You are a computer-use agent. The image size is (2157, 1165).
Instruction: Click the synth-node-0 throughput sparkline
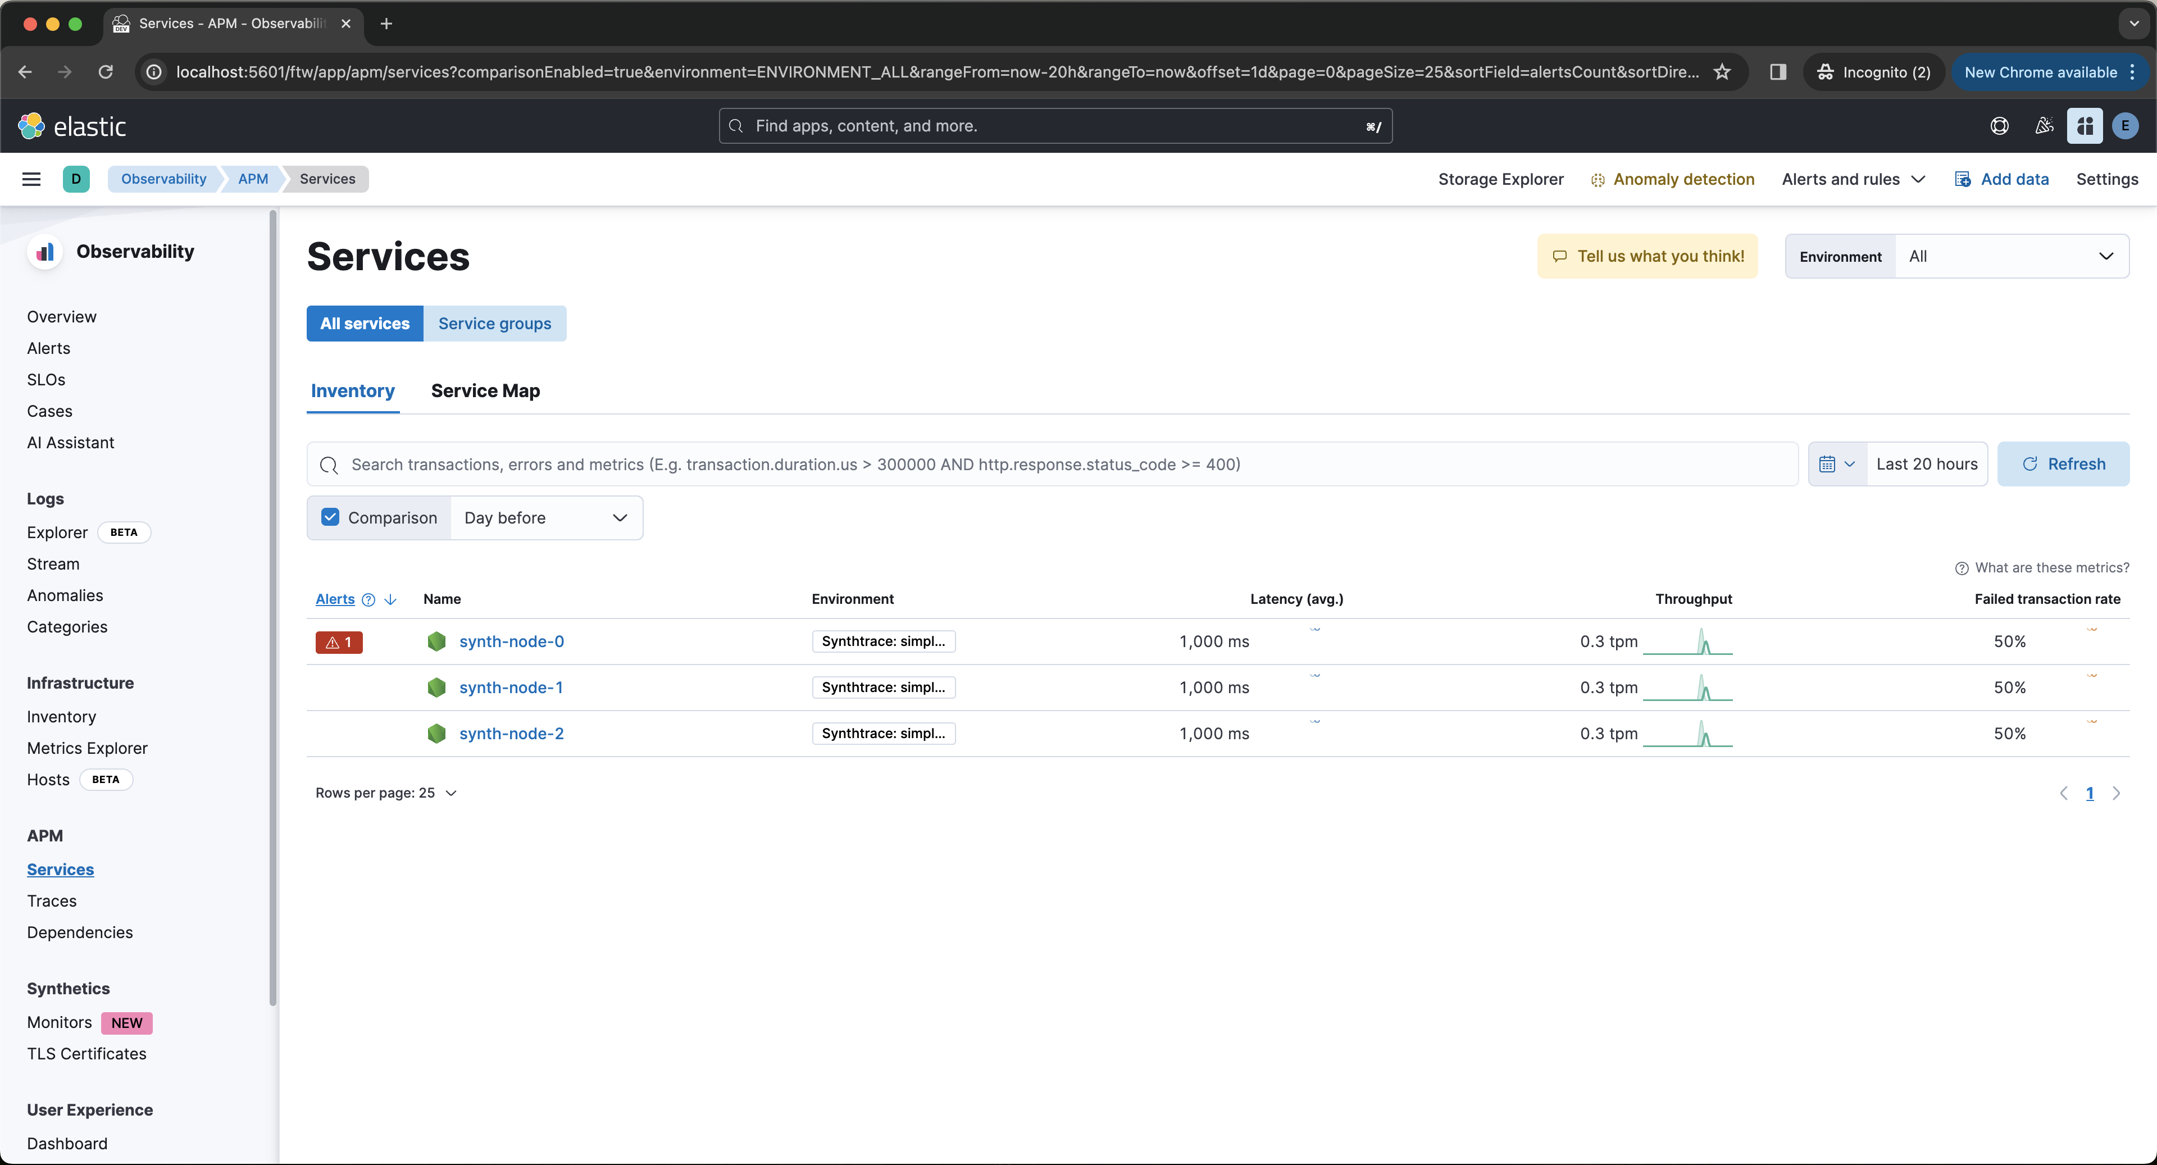[1687, 641]
